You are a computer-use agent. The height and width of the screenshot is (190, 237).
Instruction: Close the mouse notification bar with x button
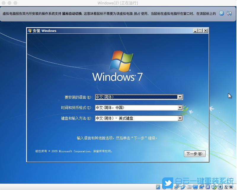pos(221,13)
